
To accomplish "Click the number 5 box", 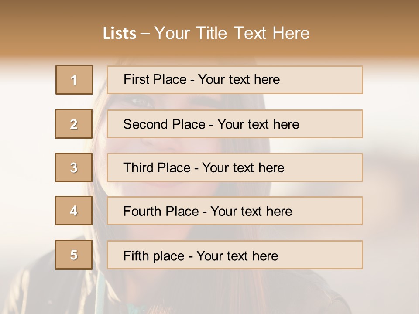I will 74,255.
